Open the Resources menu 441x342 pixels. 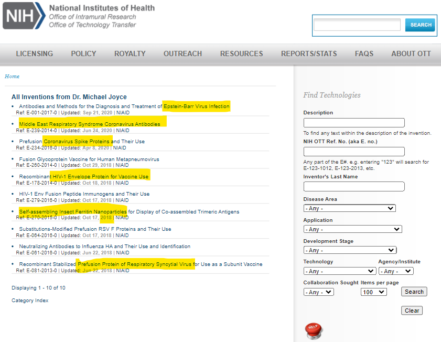(242, 54)
